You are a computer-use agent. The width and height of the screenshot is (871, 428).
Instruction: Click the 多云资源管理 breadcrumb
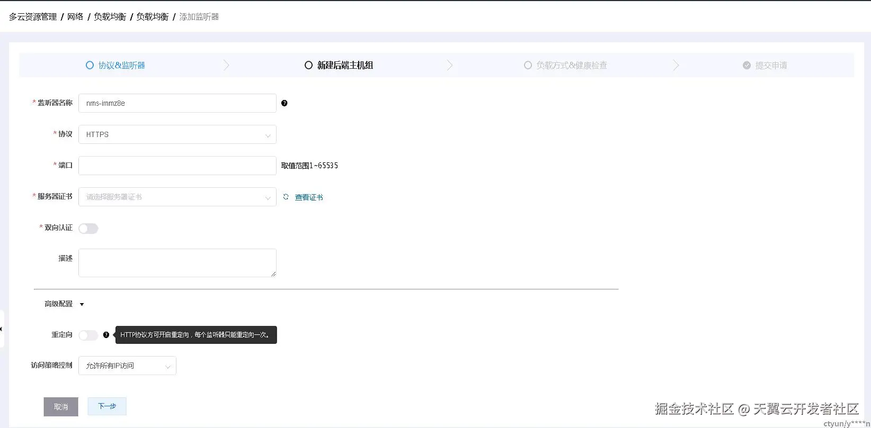coord(33,17)
